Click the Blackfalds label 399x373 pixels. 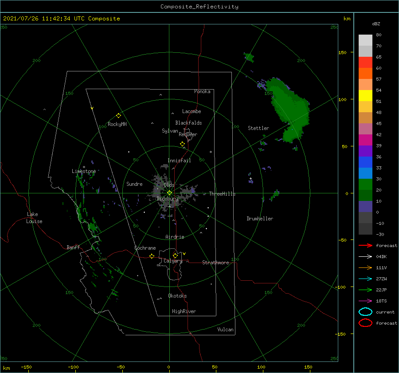pyautogui.click(x=188, y=123)
